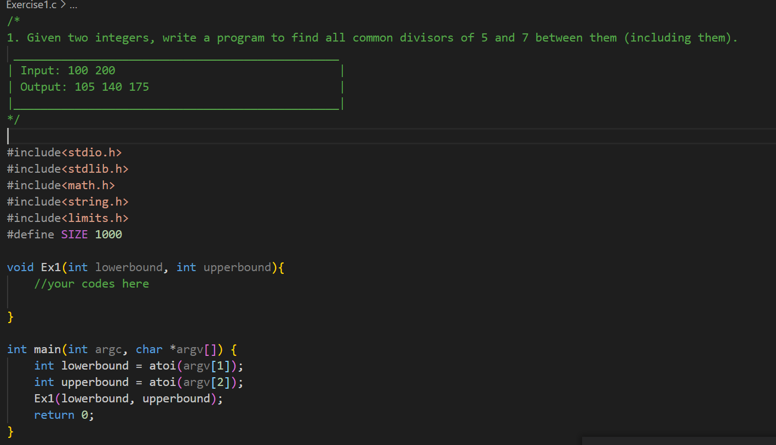Click the #include<math.h> directive
This screenshot has height=445, width=776.
click(x=60, y=185)
